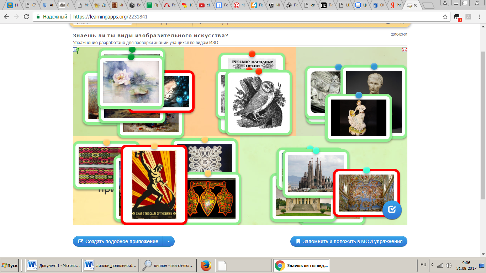Image resolution: width=486 pixels, height=273 pixels.
Task: Open диплом_правлено Word document from taskbar
Action: pyautogui.click(x=111, y=265)
